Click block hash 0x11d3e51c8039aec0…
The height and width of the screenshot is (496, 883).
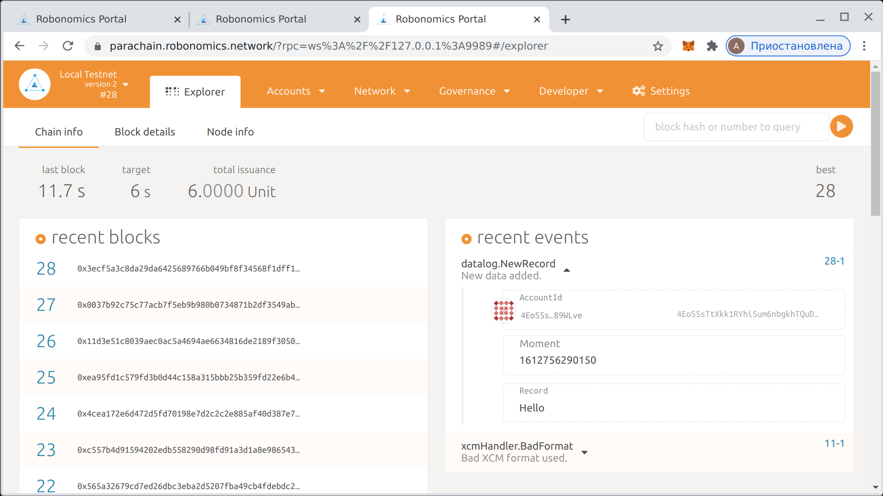189,341
